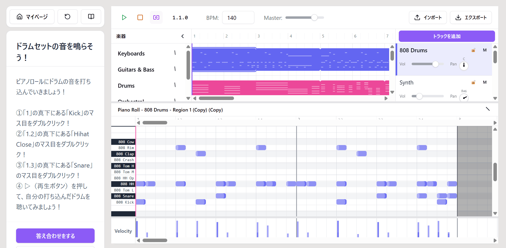Adjust the 808 Drums Pan knob
Image resolution: width=506 pixels, height=248 pixels.
[464, 65]
